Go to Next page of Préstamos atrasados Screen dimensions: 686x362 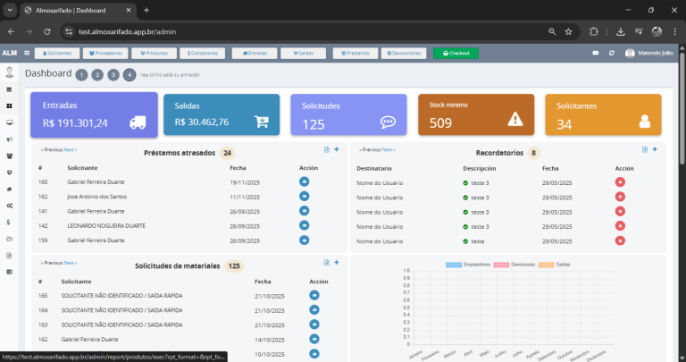[x=71, y=149]
